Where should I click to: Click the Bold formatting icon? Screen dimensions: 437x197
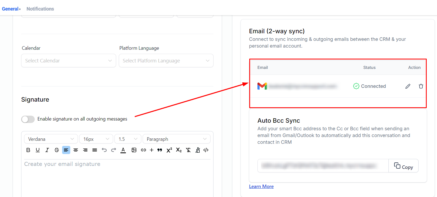click(x=28, y=150)
